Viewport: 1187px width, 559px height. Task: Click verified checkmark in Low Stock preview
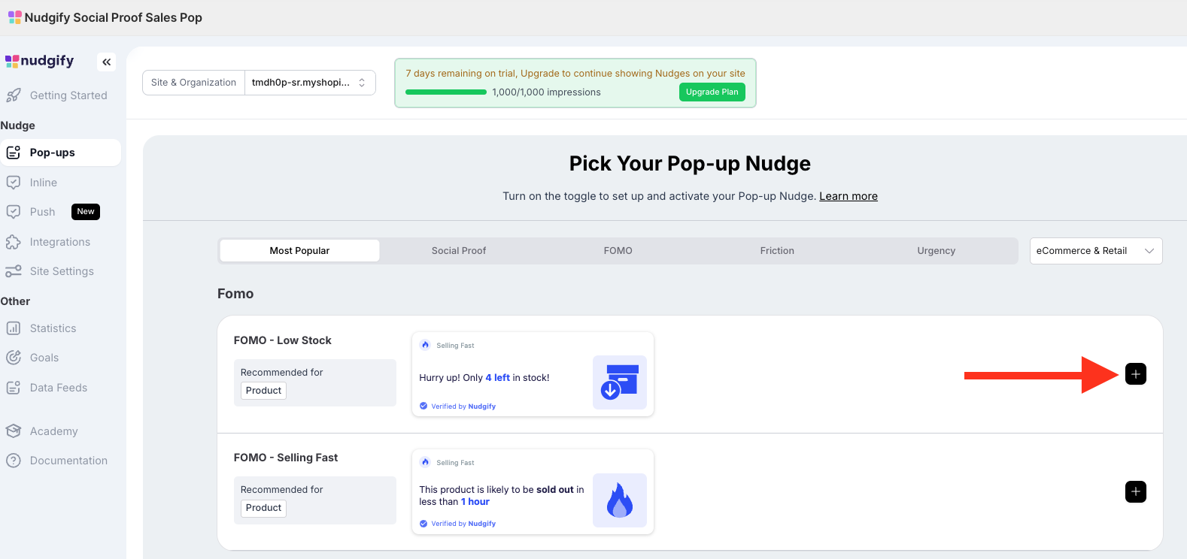point(423,406)
